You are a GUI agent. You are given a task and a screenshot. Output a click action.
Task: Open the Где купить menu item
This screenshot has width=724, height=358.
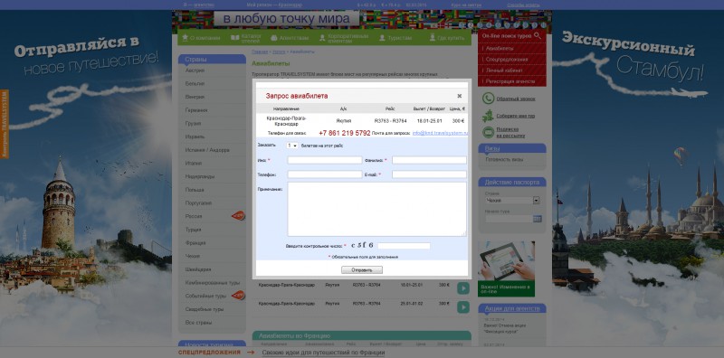point(451,38)
